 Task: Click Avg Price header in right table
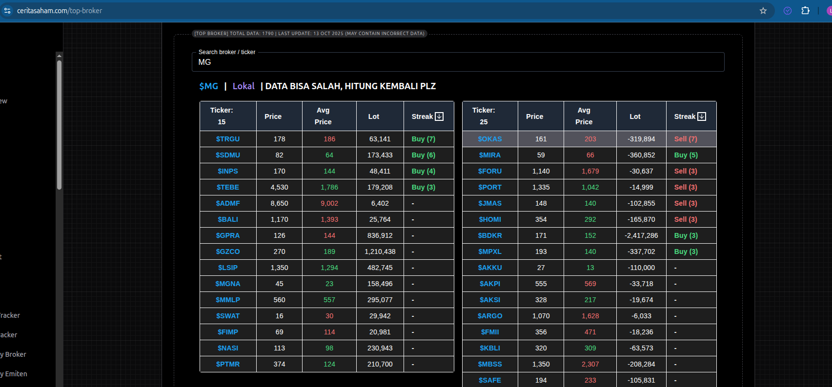(584, 116)
